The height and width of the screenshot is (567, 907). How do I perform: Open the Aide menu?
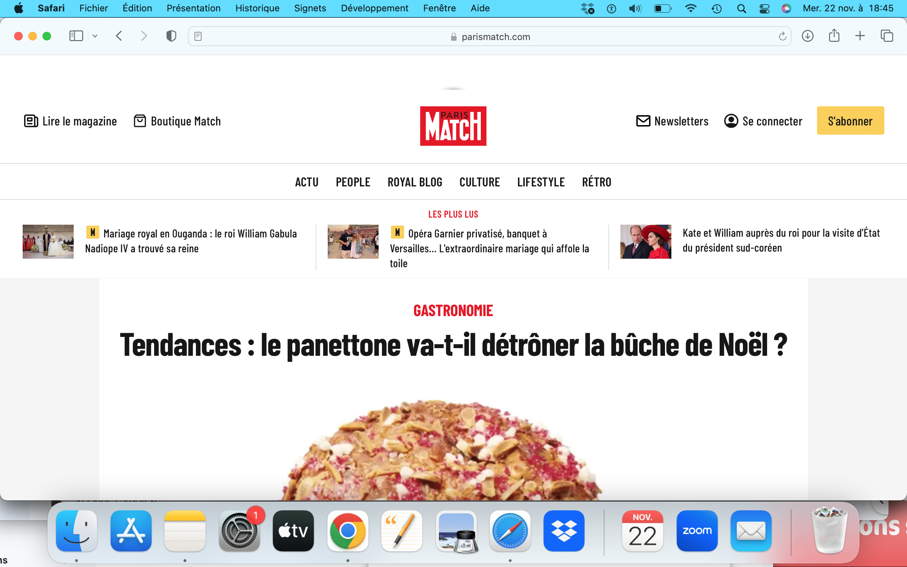480,8
